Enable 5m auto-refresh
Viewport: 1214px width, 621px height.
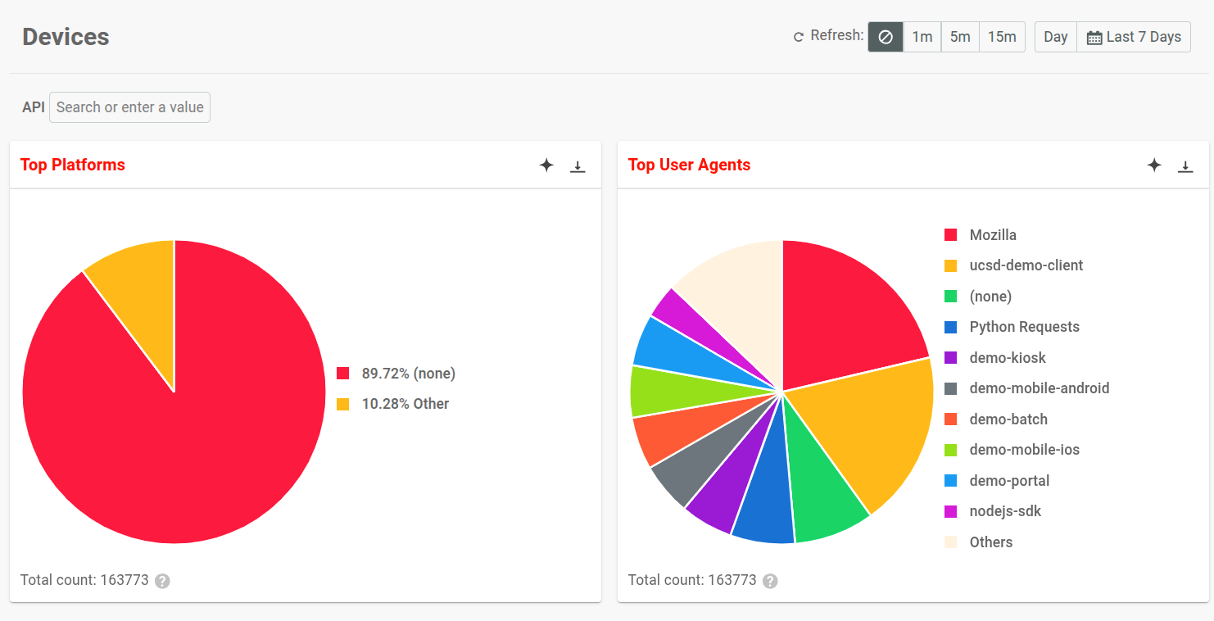pos(960,36)
